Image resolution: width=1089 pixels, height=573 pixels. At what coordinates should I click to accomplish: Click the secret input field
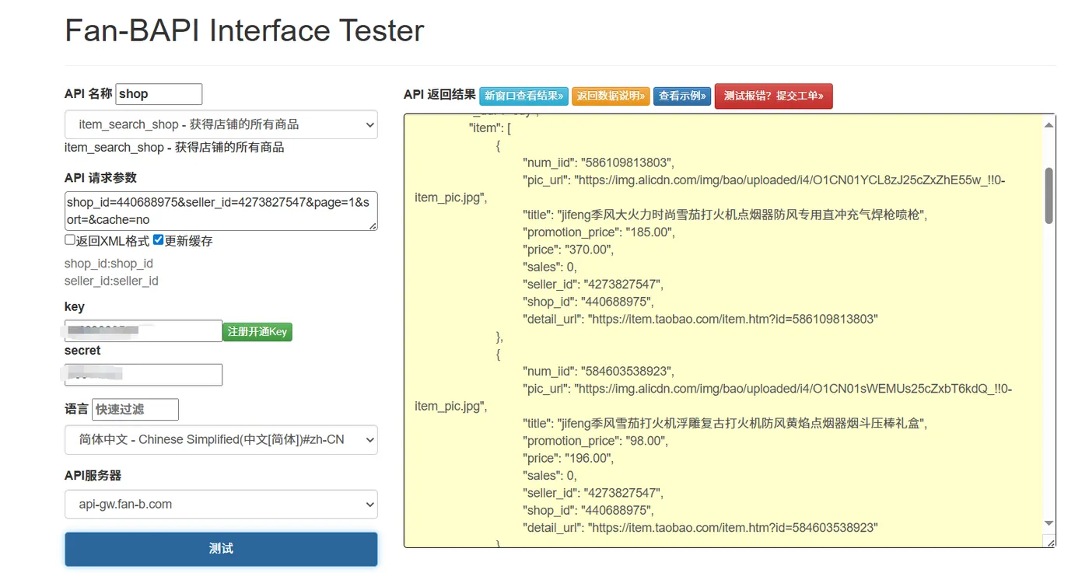click(143, 375)
